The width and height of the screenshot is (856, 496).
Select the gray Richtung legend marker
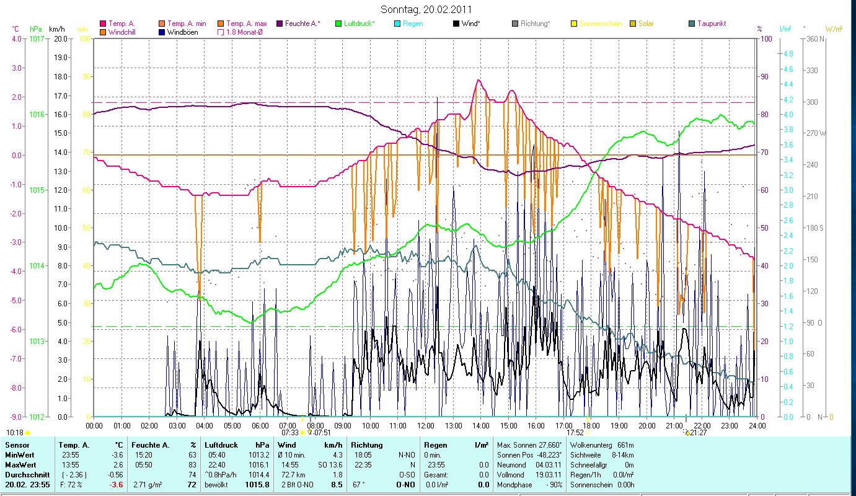[516, 24]
